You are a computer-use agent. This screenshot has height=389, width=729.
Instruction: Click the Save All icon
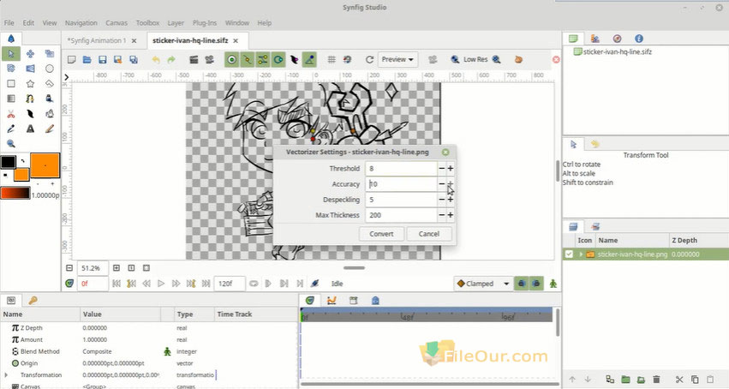pos(134,59)
